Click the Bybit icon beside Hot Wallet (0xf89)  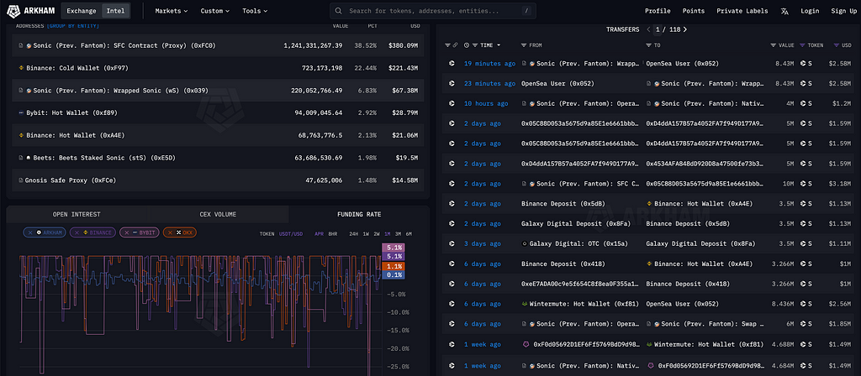point(21,113)
